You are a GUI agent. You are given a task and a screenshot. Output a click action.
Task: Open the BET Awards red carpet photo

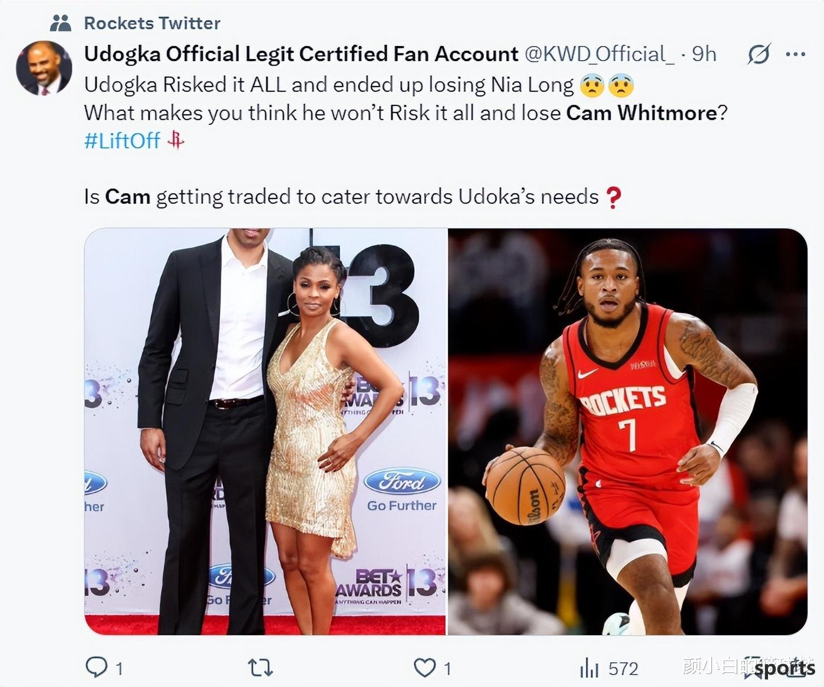click(x=265, y=431)
